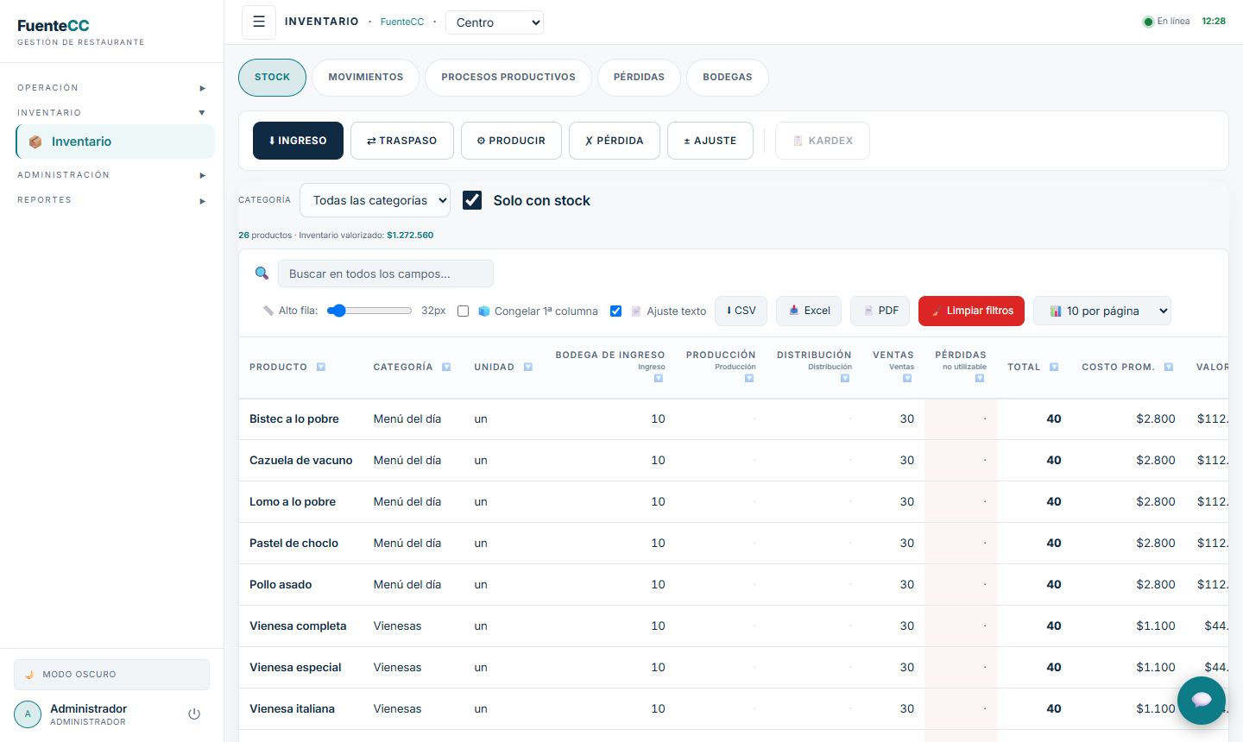Export table as Excel
The height and width of the screenshot is (742, 1243).
click(x=810, y=311)
